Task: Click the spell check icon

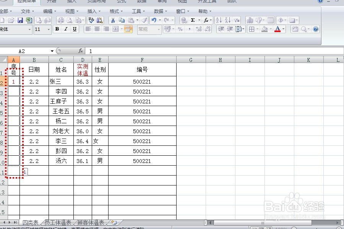Action: pyautogui.click(x=91, y=20)
